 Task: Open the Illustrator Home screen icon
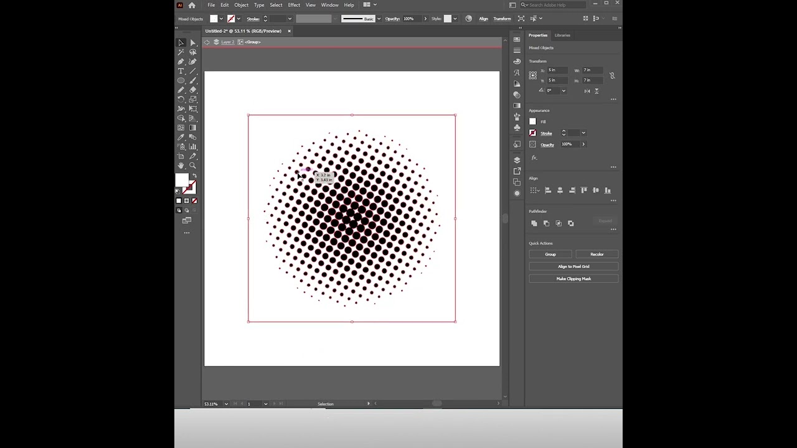[x=192, y=5]
